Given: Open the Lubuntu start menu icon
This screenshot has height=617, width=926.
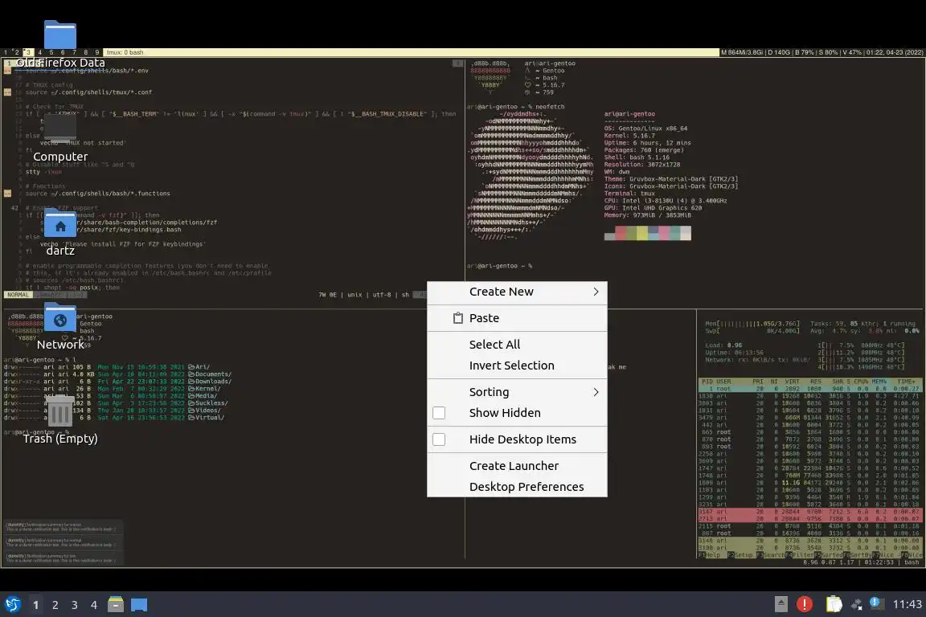Looking at the screenshot, I should (12, 604).
